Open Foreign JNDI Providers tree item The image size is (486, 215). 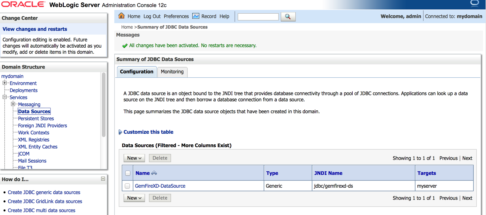coord(43,126)
